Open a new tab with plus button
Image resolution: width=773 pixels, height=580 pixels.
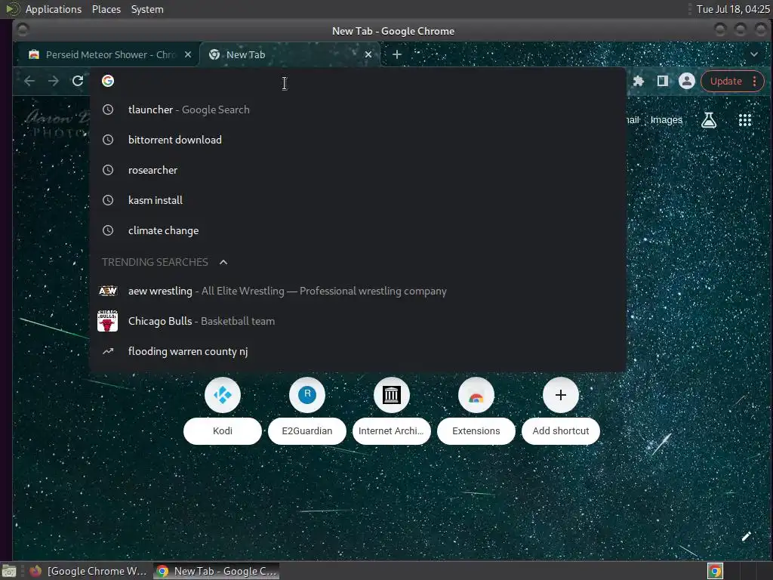(397, 54)
